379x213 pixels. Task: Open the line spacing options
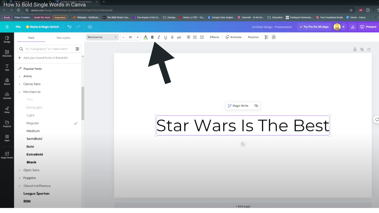tap(202, 37)
